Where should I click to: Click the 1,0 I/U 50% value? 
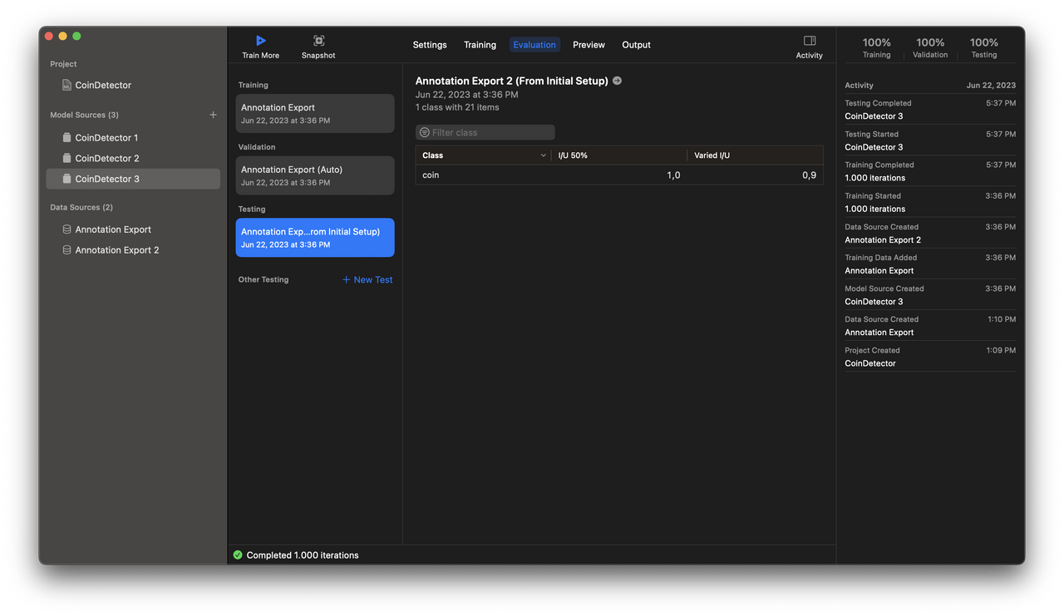click(673, 175)
